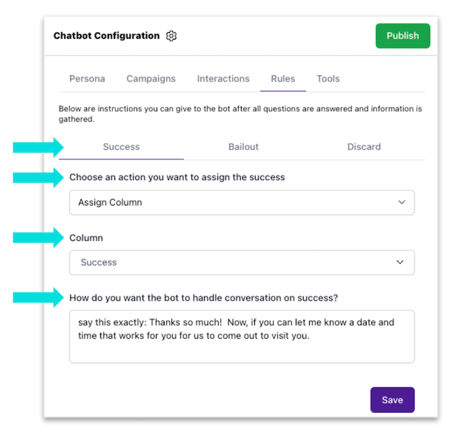Open the Tools tab
Viewport: 455px width, 433px height.
pos(328,79)
